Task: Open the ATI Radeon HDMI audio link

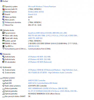Action: coord(53,70)
